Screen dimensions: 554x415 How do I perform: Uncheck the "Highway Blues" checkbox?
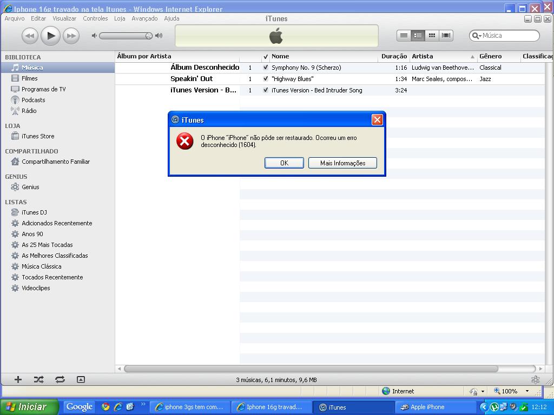266,79
